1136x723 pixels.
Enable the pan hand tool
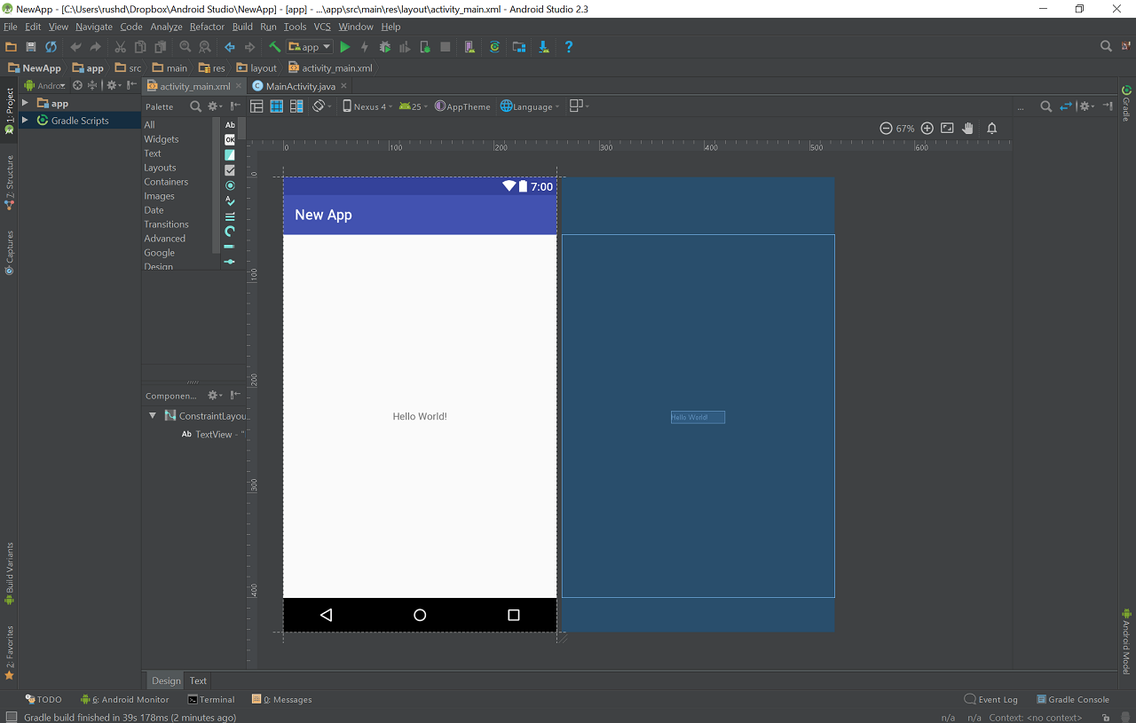coord(968,129)
